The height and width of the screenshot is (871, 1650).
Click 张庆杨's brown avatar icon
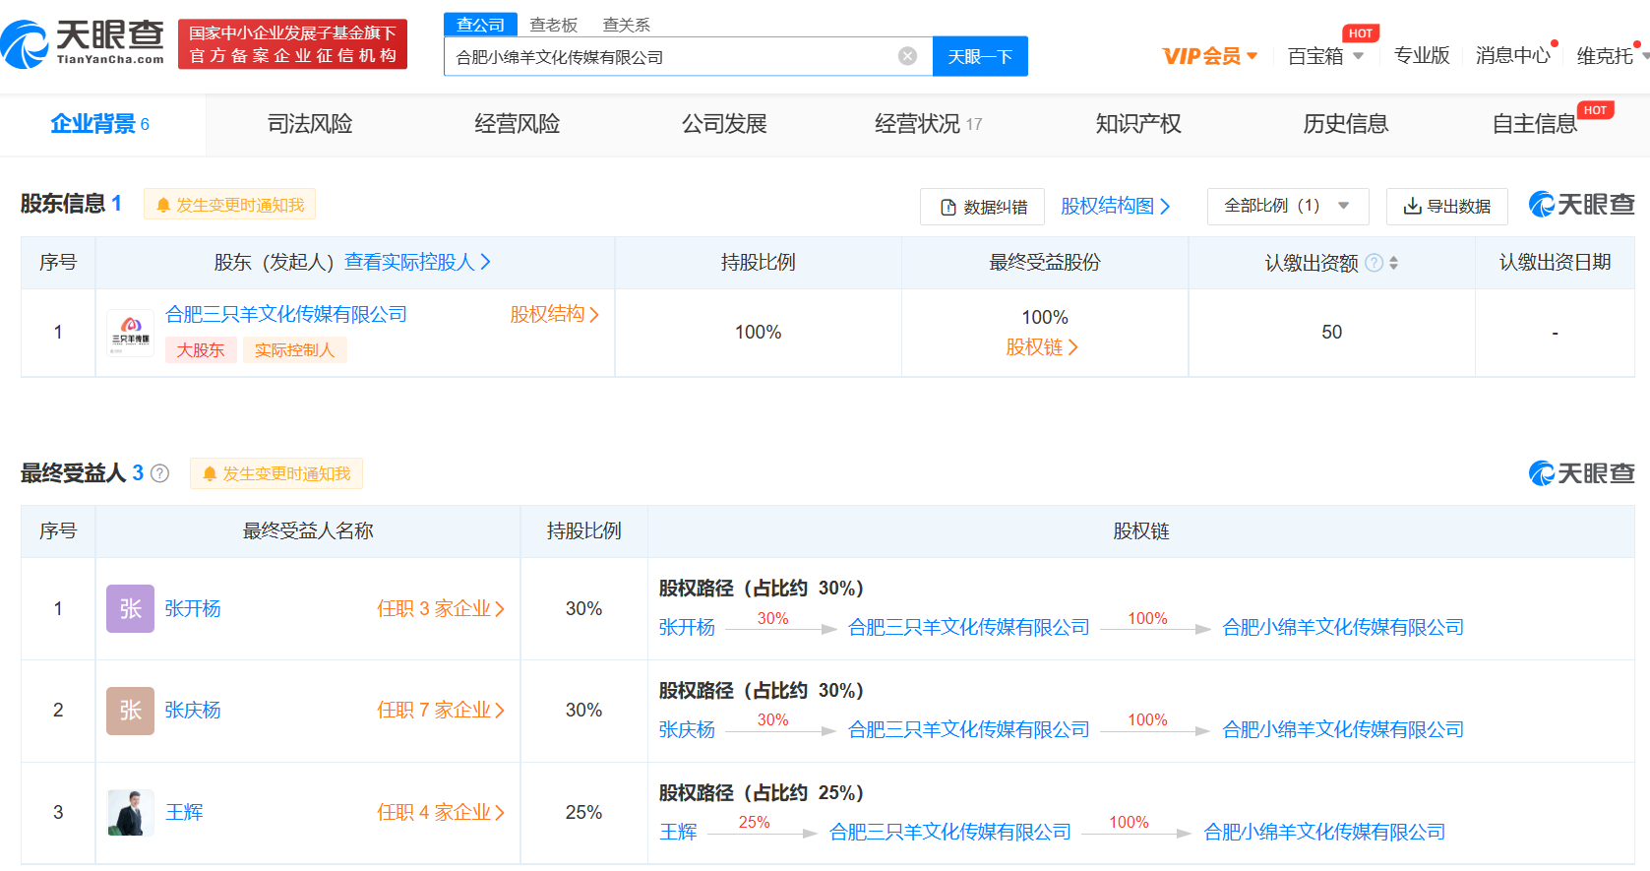(131, 711)
